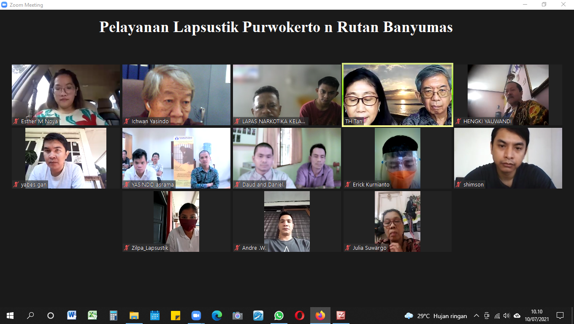Click the muted mic icon beside Esther M Noya

click(16, 121)
